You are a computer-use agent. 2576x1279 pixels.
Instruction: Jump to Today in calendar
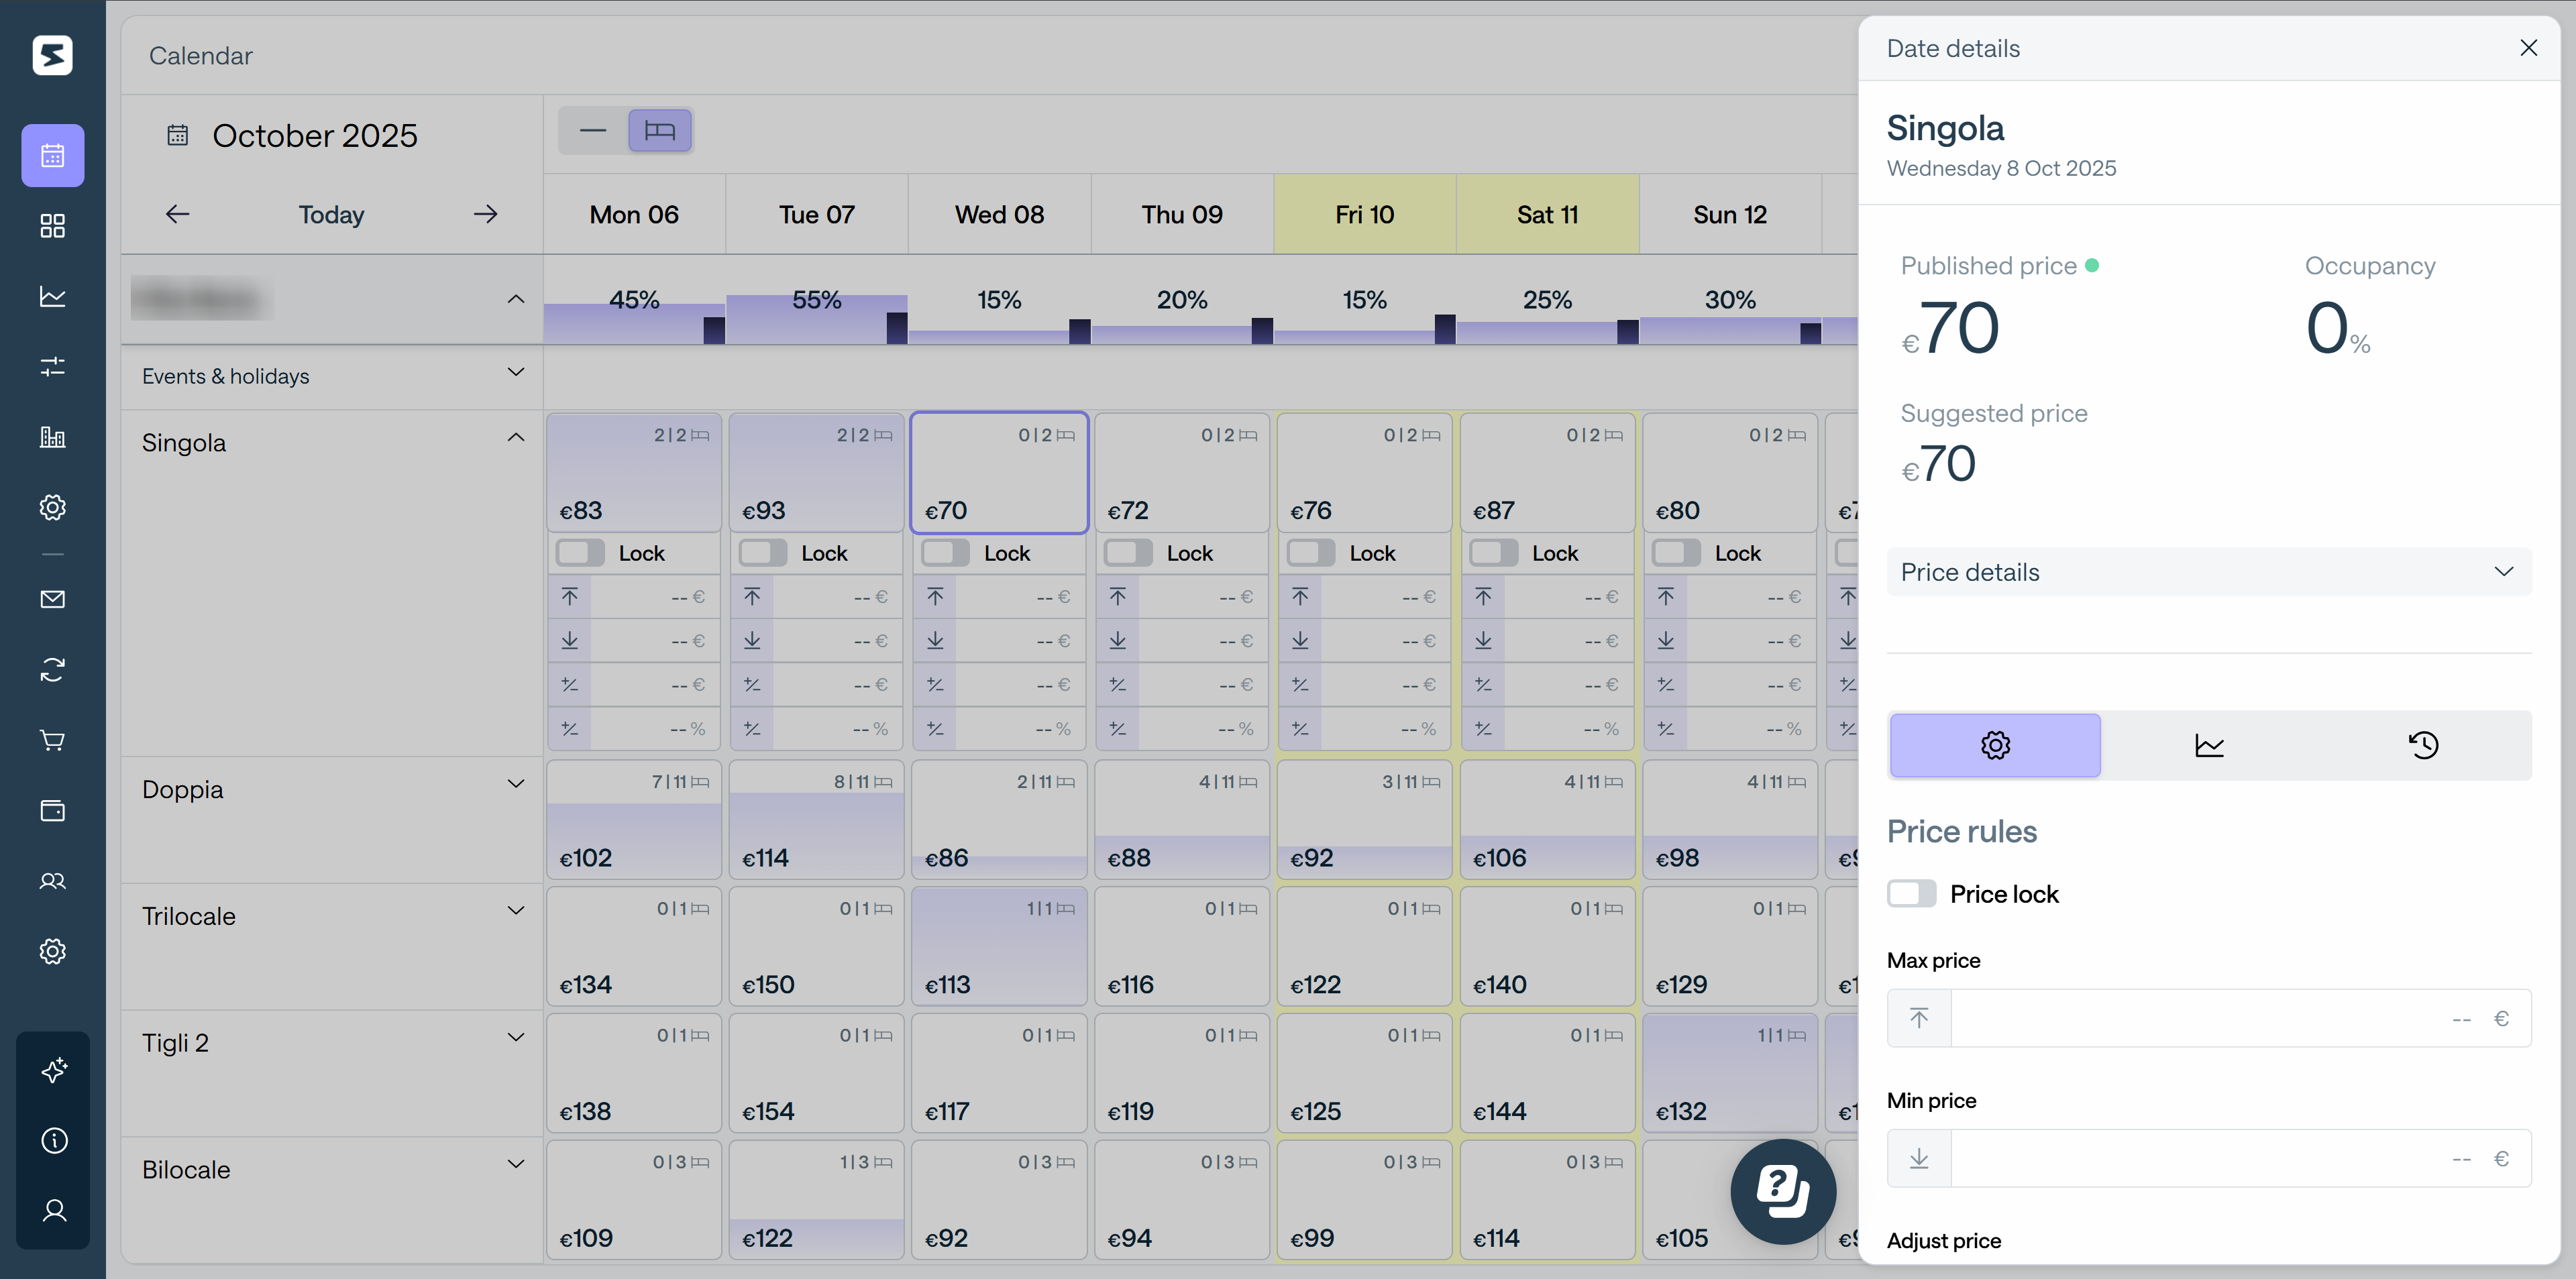331,214
